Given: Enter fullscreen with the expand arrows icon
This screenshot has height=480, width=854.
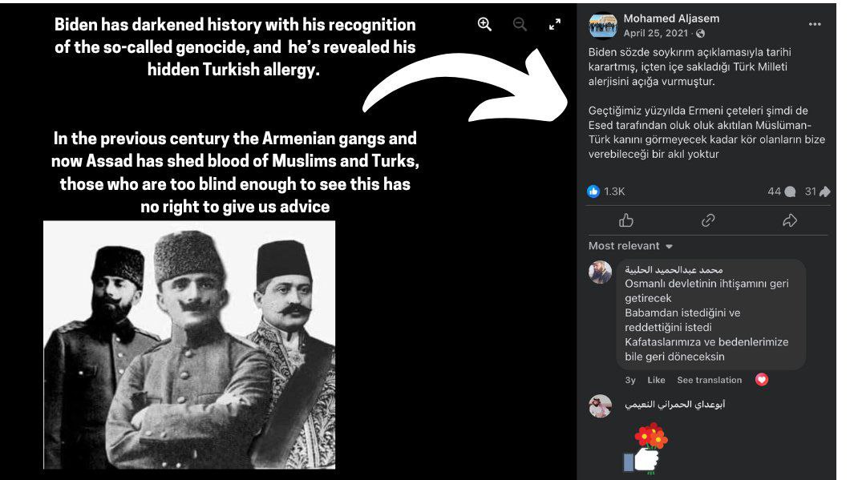Looking at the screenshot, I should (554, 24).
